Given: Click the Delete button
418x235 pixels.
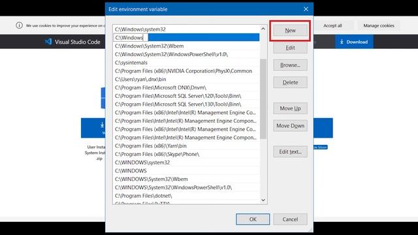Looking at the screenshot, I should click(x=290, y=83).
